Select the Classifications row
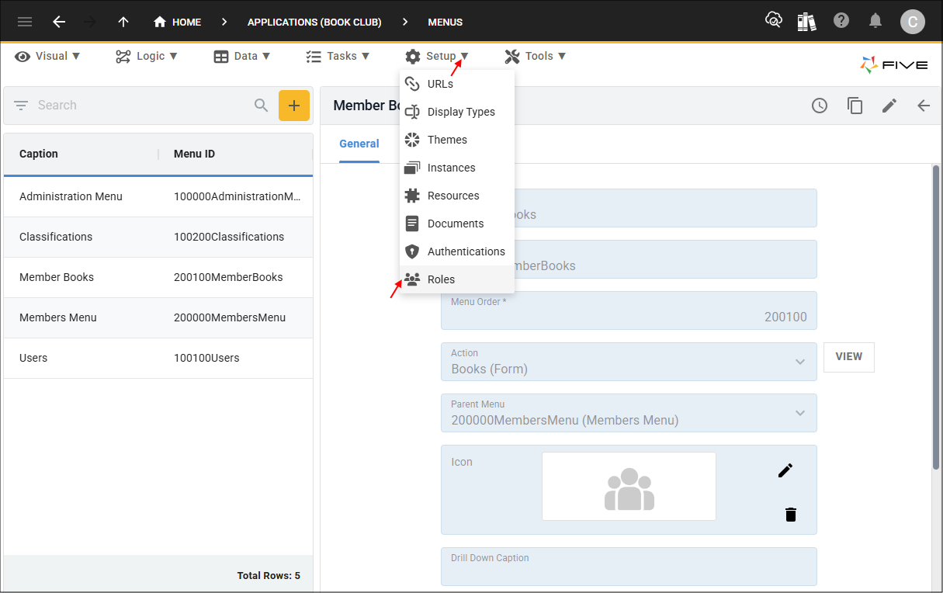The width and height of the screenshot is (943, 593). [158, 238]
